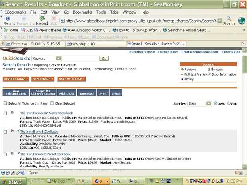Image resolution: width=247 pixels, height=185 pixels.
Task: Open How to Follow-up After... bookmark
Action: coord(137,30)
